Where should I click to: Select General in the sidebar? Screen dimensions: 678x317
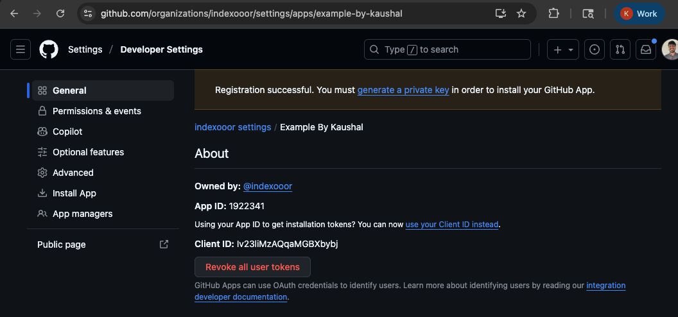pos(103,90)
